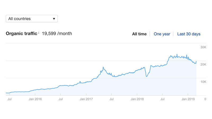
Task: Switch to the All time view
Action: (x=139, y=34)
